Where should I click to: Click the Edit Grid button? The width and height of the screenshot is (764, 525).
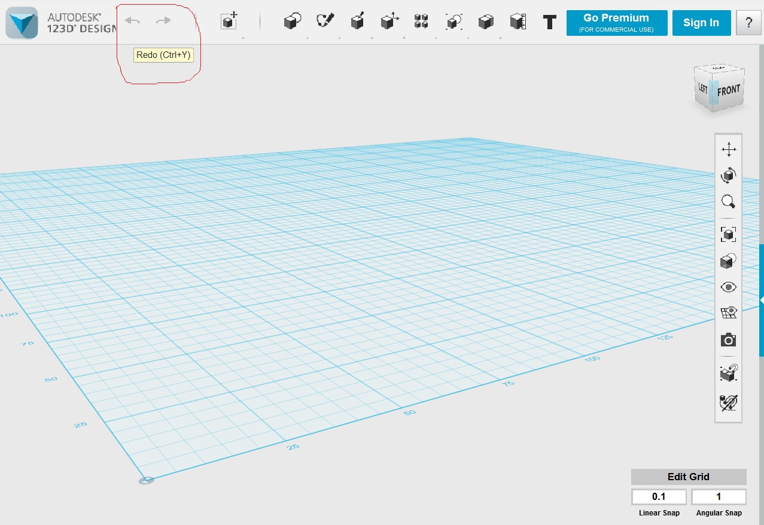point(689,477)
